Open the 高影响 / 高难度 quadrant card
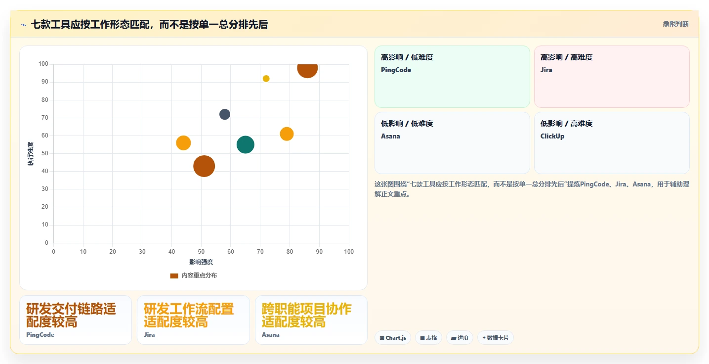The height and width of the screenshot is (364, 709). click(x=612, y=77)
